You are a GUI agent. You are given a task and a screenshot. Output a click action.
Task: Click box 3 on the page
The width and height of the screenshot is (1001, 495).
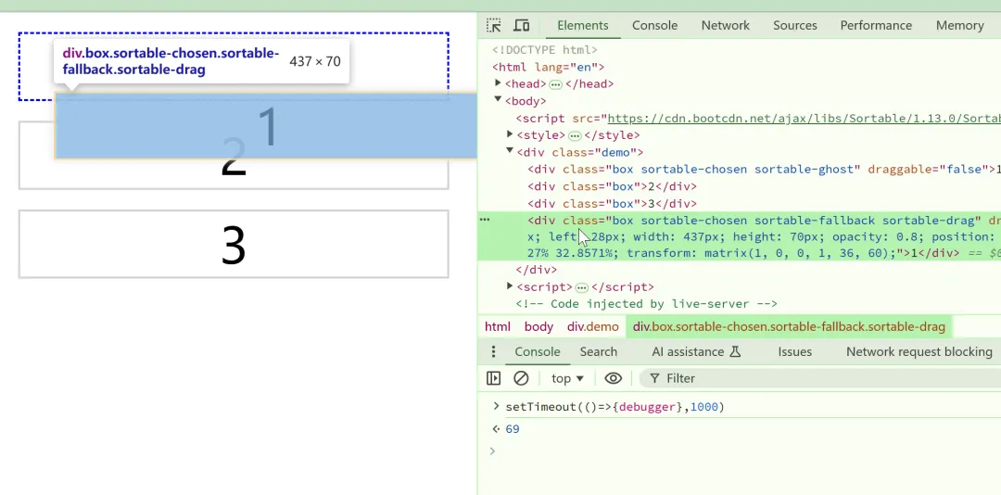tap(234, 244)
